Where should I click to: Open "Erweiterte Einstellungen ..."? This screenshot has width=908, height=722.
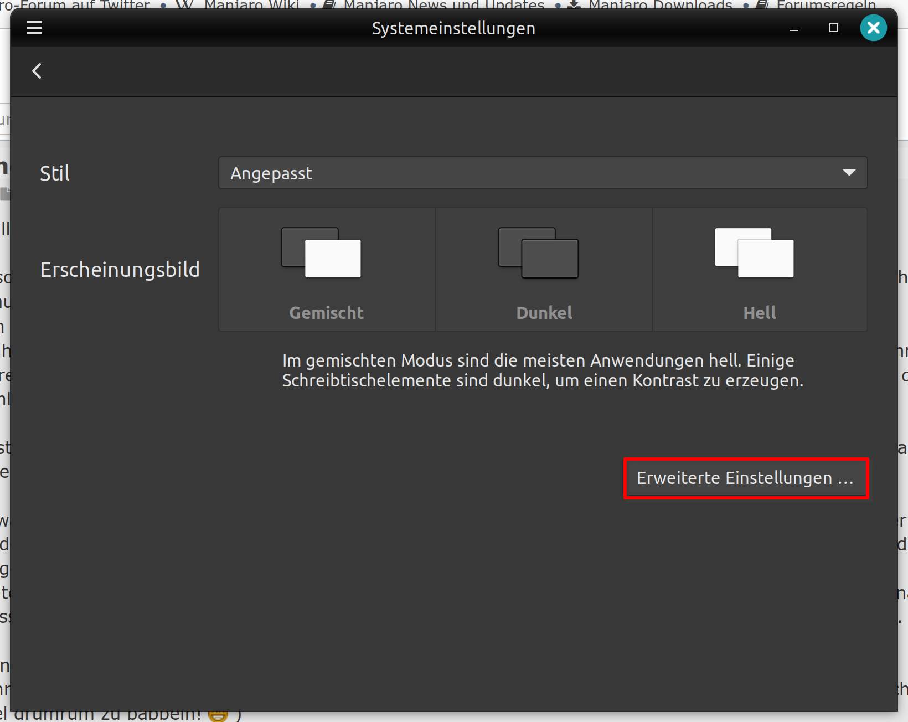745,478
